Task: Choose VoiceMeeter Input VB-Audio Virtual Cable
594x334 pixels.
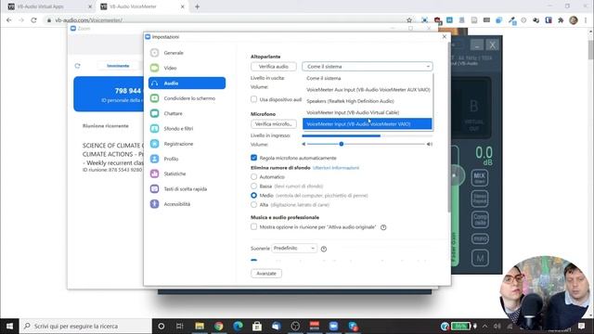Action: tap(368, 112)
